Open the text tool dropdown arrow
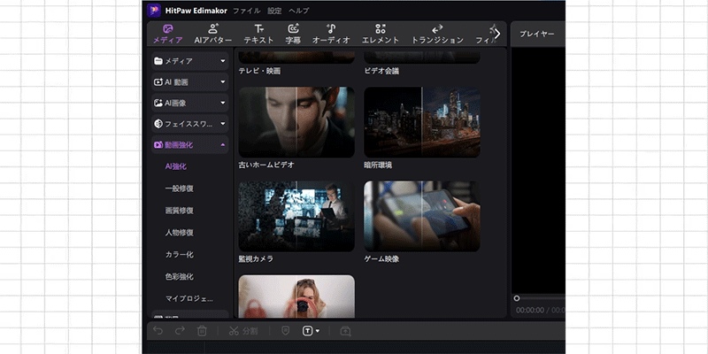Screen dimensions: 708x354 pyautogui.click(x=318, y=331)
